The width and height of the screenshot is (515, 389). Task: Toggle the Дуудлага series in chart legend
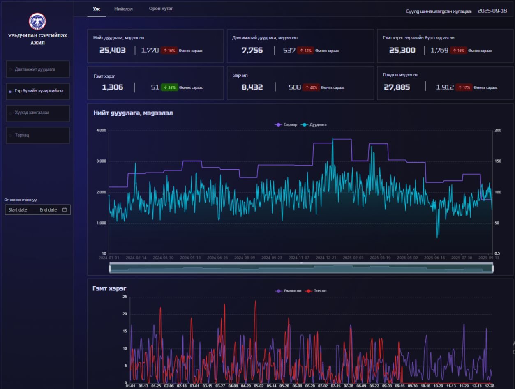coord(314,124)
